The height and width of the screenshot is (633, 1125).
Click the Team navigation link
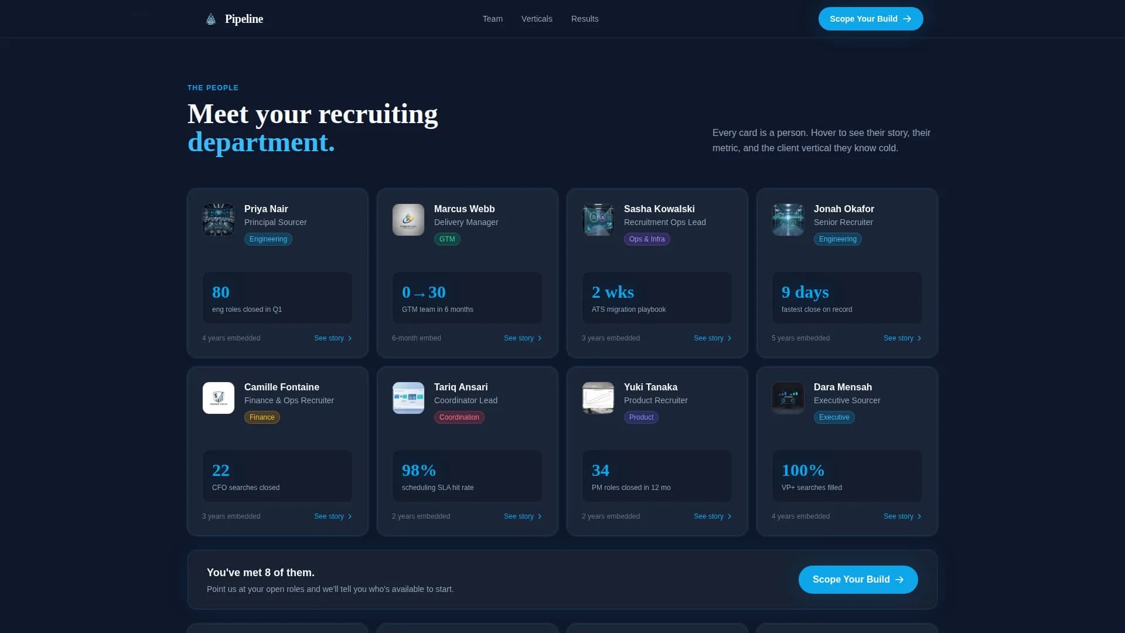pyautogui.click(x=492, y=18)
